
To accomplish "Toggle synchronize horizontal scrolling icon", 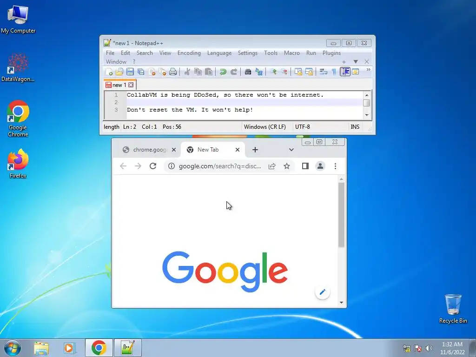I will click(309, 72).
